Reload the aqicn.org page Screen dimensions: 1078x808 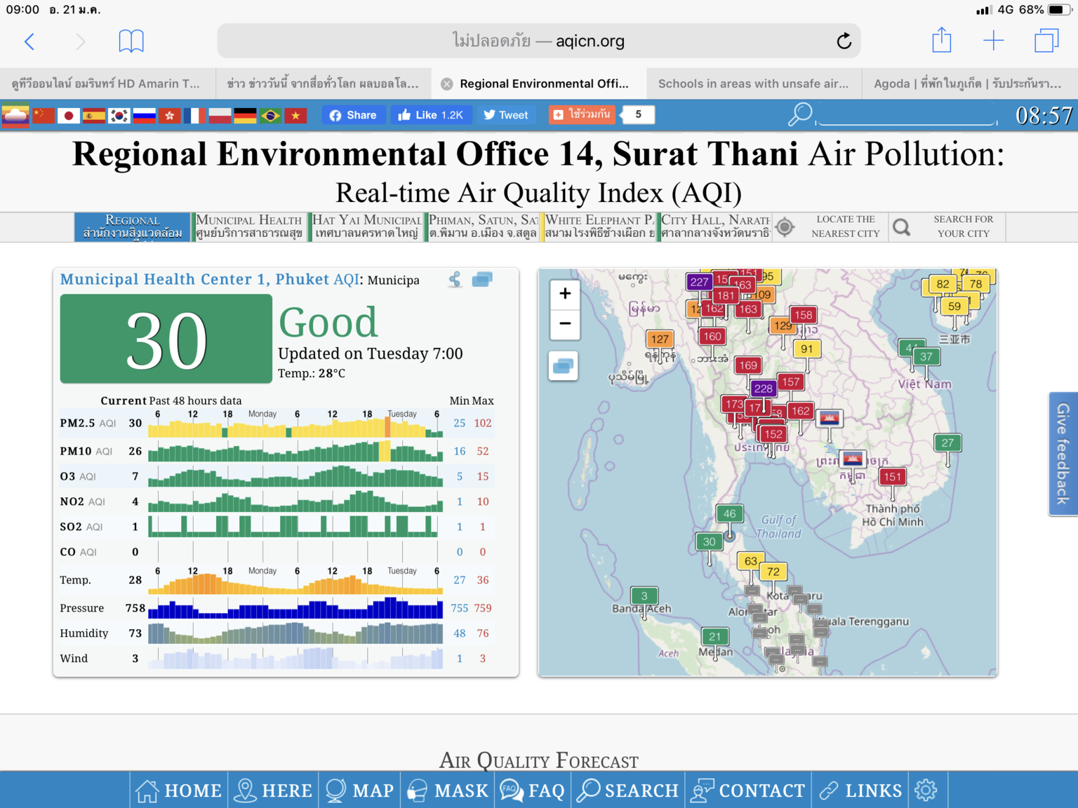pyautogui.click(x=844, y=41)
